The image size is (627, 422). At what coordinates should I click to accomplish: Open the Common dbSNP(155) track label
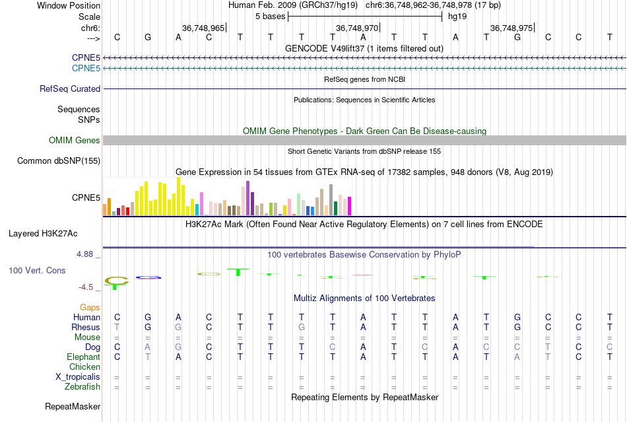click(59, 160)
